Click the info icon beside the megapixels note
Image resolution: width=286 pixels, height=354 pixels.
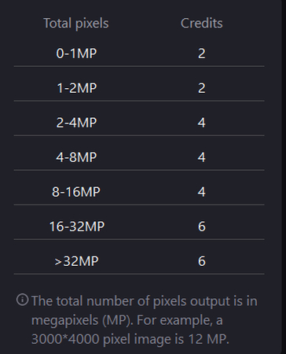point(22,300)
